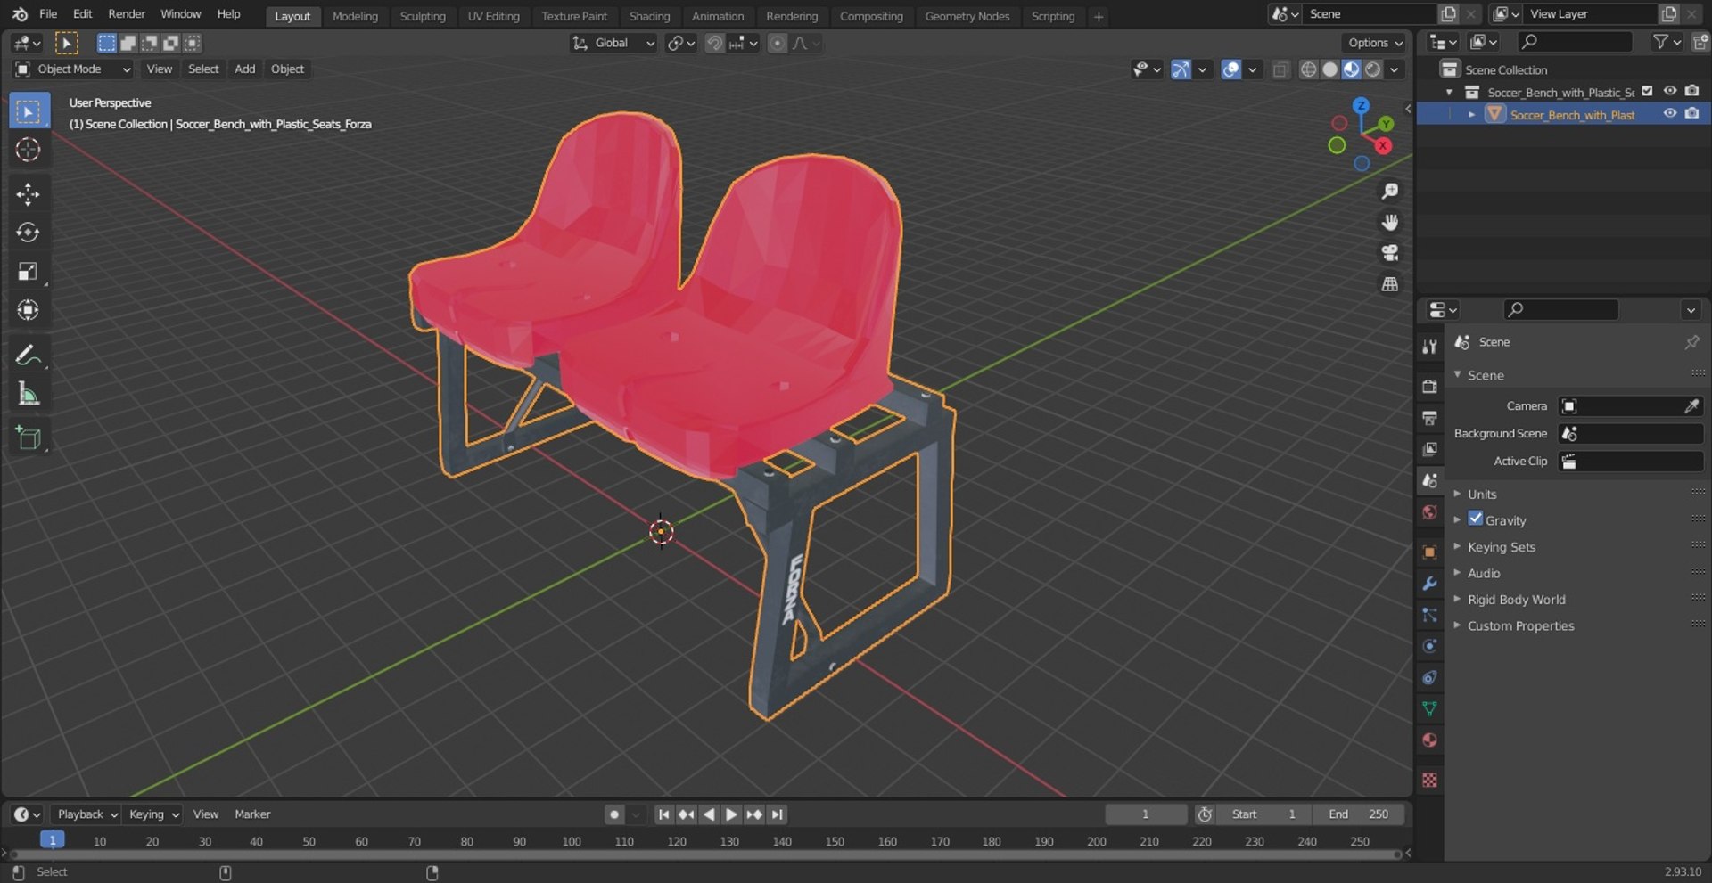Viewport: 1712px width, 883px height.
Task: Open the Object Mode dropdown
Action: click(73, 69)
